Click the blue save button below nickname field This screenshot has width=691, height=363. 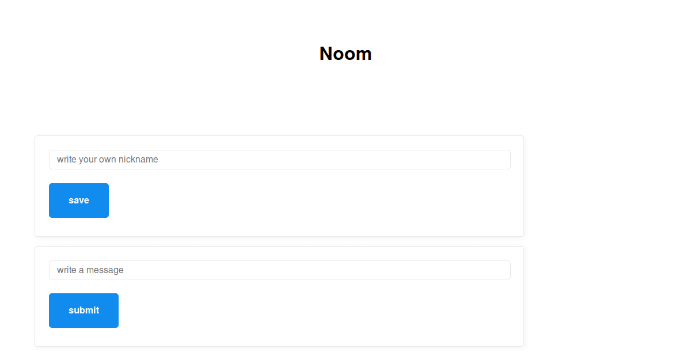point(79,200)
